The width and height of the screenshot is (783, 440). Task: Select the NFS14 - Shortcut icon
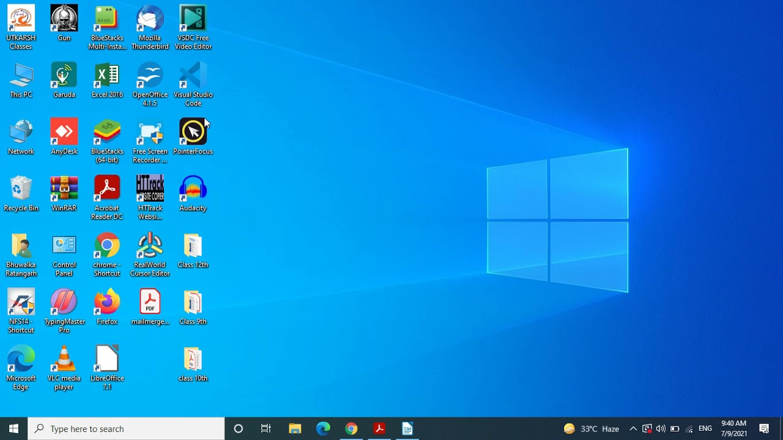coord(21,312)
